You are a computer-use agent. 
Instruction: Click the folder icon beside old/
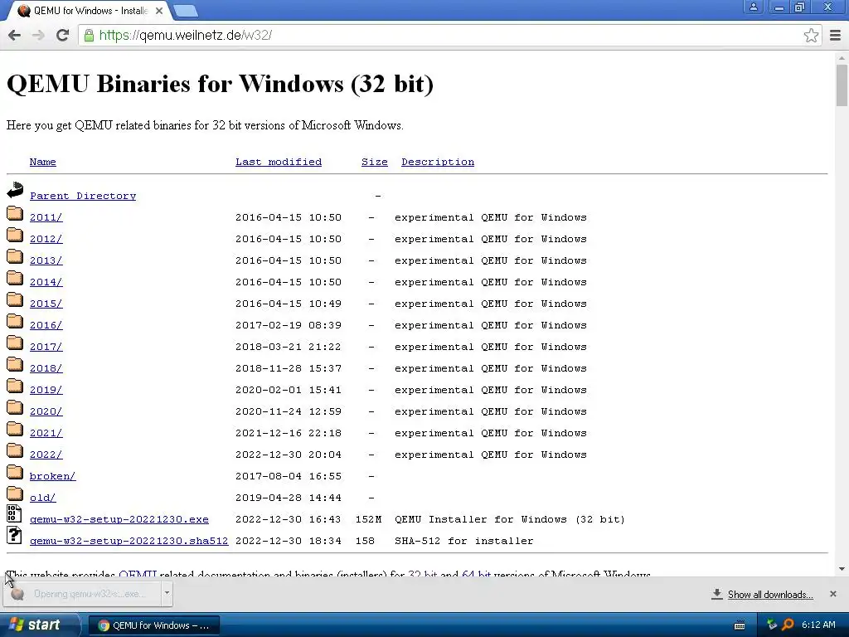pos(15,494)
